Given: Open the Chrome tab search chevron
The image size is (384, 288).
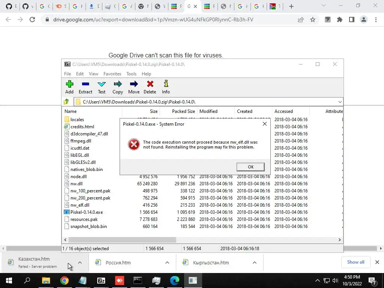Looking at the screenshot, I should 324,5.
